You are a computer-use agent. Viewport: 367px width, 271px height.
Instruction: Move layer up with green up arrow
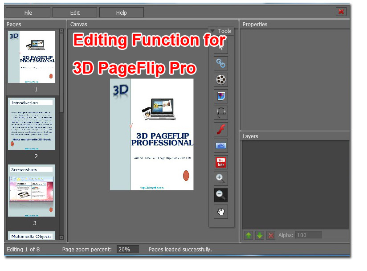point(249,235)
